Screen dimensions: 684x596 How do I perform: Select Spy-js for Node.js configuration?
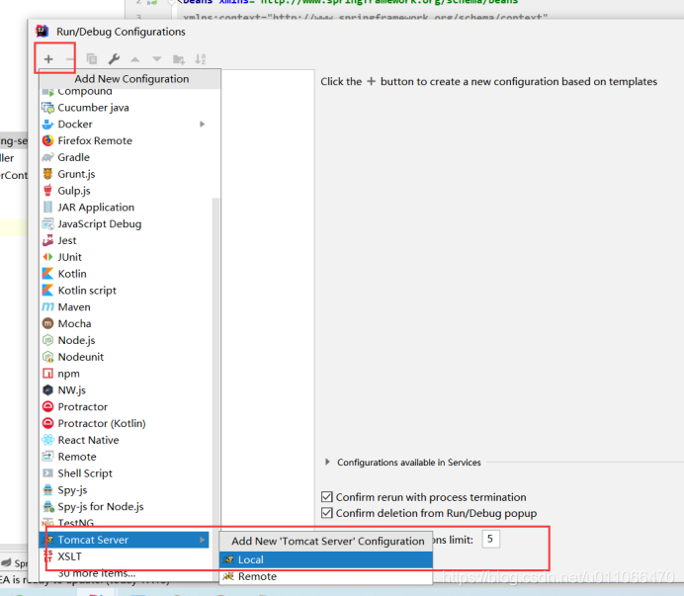126,506
